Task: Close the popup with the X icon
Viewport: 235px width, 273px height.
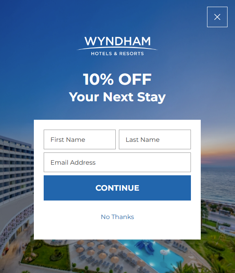Action: [x=217, y=17]
